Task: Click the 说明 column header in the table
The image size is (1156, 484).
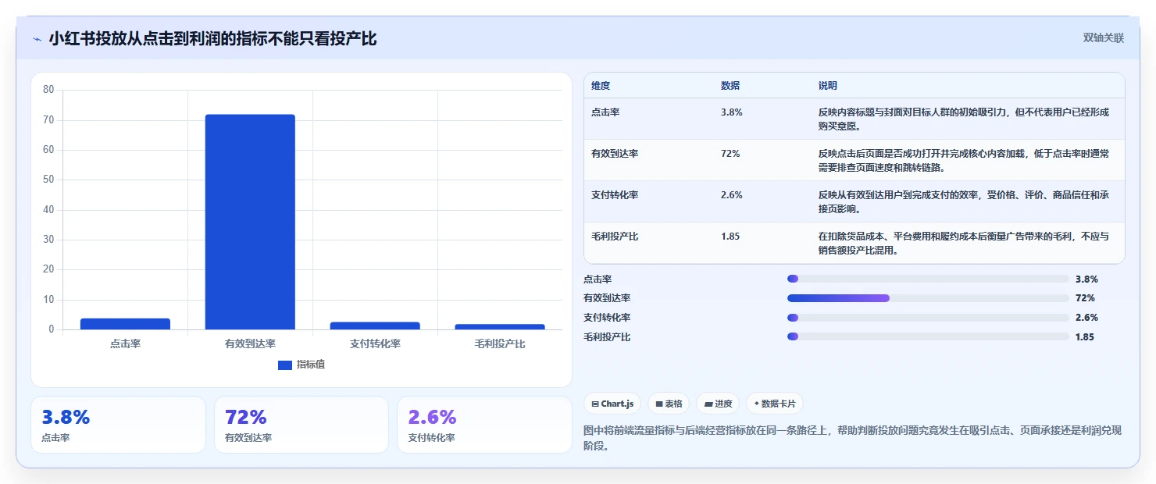Action: 828,85
